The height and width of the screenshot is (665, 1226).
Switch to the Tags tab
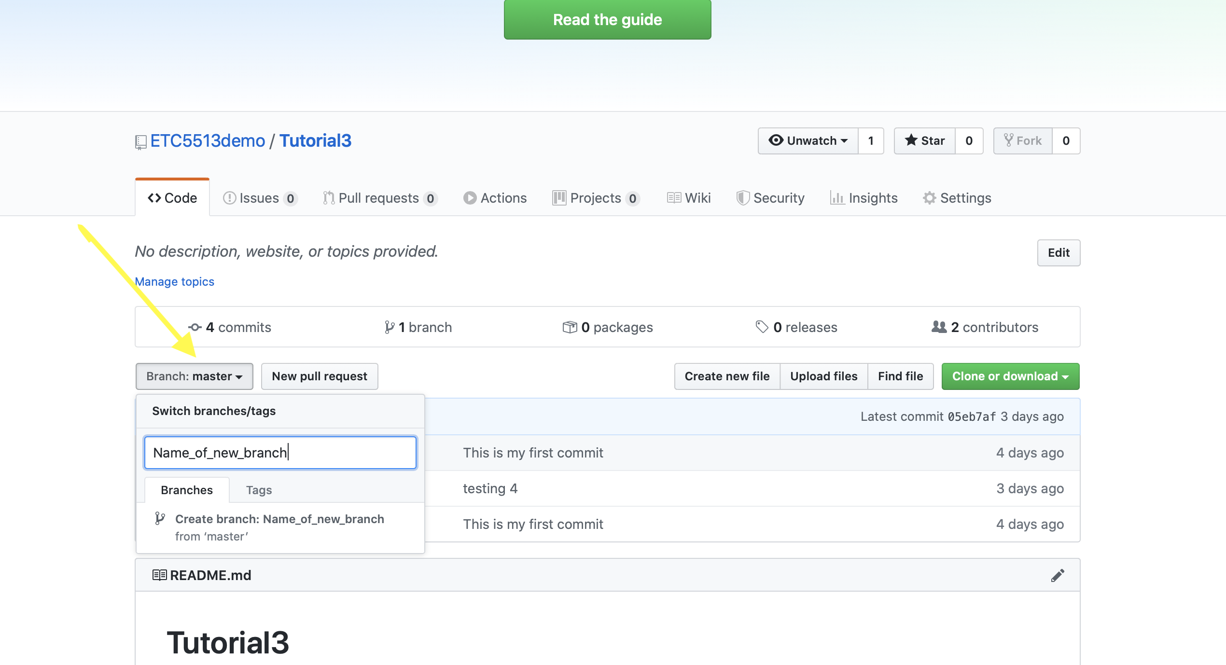pos(259,490)
